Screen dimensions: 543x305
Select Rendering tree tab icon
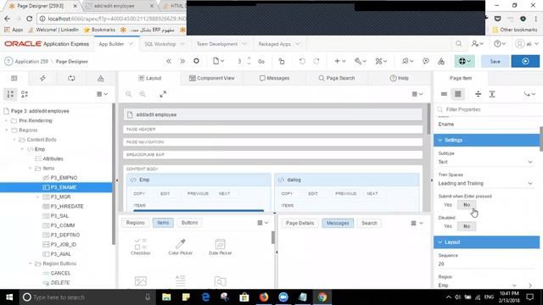14,79
